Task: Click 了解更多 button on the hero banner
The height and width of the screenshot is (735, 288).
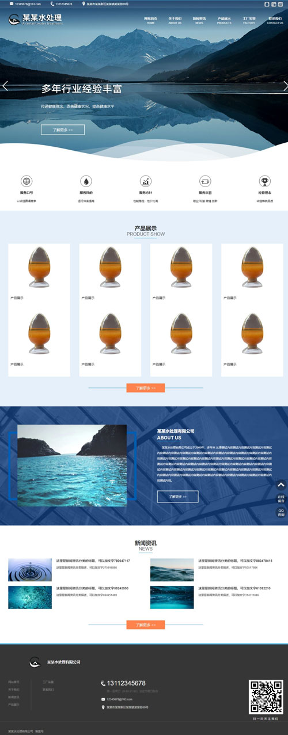Action: tap(63, 130)
